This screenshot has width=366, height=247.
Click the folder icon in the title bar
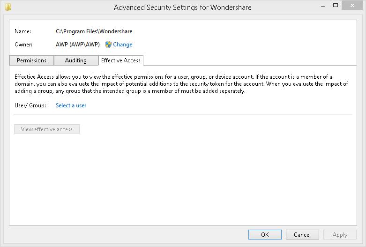coord(8,7)
